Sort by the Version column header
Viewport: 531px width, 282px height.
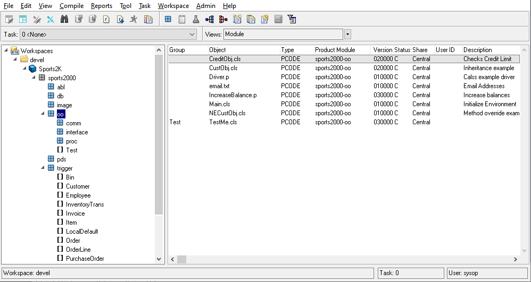click(x=382, y=50)
